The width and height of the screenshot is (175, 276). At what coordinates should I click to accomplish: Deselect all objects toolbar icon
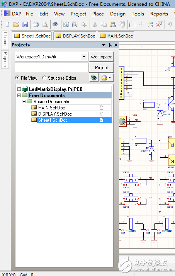[x=150, y=24]
